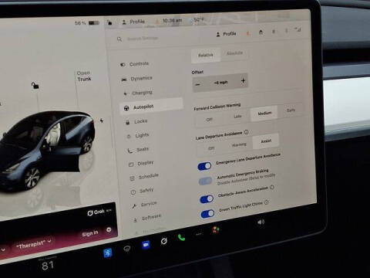
Task: Open the colorful arcade app icon
Action: pos(216,229)
